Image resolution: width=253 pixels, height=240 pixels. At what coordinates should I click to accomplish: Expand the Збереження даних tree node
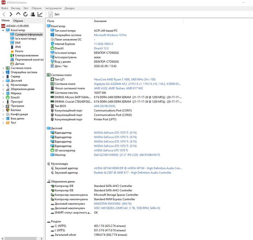[x=3, y=89]
